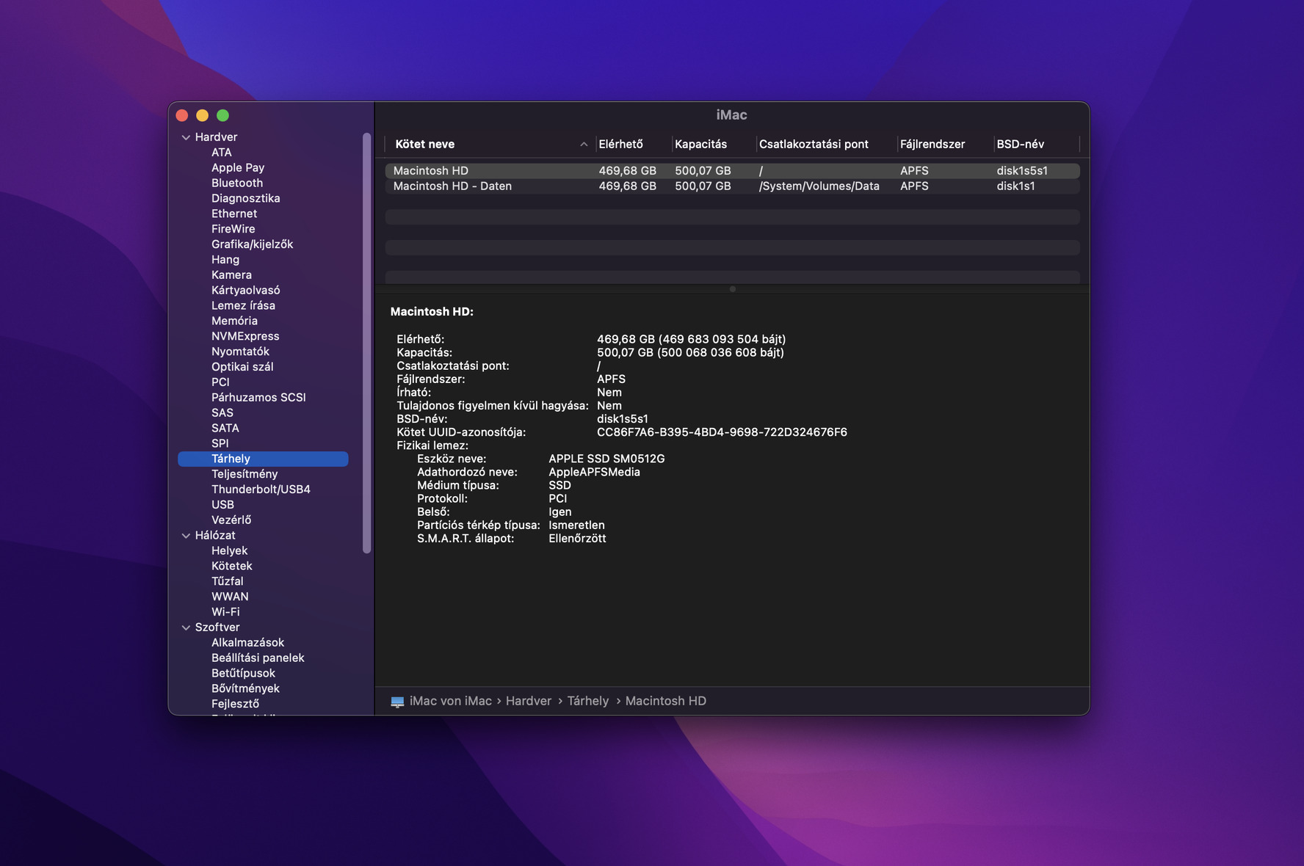Open SPI in the hardware list

[220, 444]
